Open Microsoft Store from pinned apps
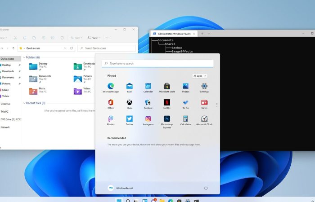Viewport: 315px width, 202px height. 167,88
